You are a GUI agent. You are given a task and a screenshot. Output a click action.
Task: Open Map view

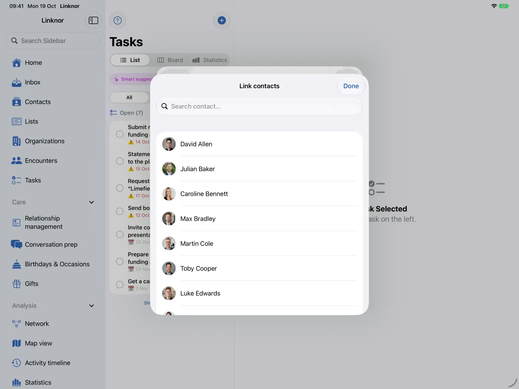coord(53,343)
